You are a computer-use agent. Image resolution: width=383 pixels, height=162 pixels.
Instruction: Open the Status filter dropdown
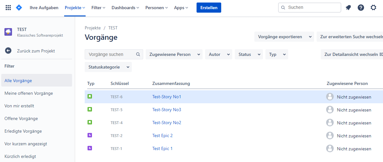(248, 54)
